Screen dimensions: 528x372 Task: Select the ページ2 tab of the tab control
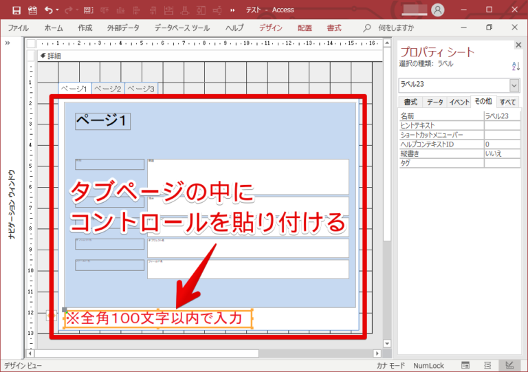point(108,89)
